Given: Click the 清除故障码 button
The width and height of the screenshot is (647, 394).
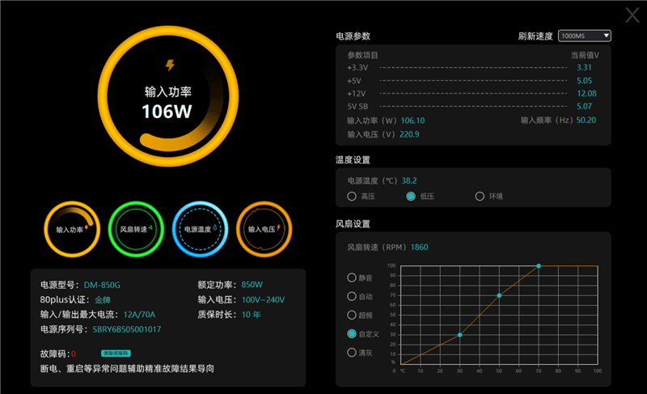Looking at the screenshot, I should coord(116,354).
